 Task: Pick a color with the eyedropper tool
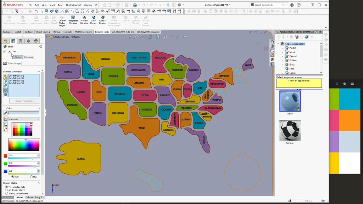6,113
